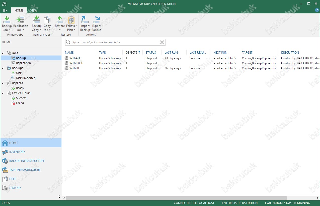Click the '13 days ago' last run cell
Screen dimensions: 320x206
[173, 58]
